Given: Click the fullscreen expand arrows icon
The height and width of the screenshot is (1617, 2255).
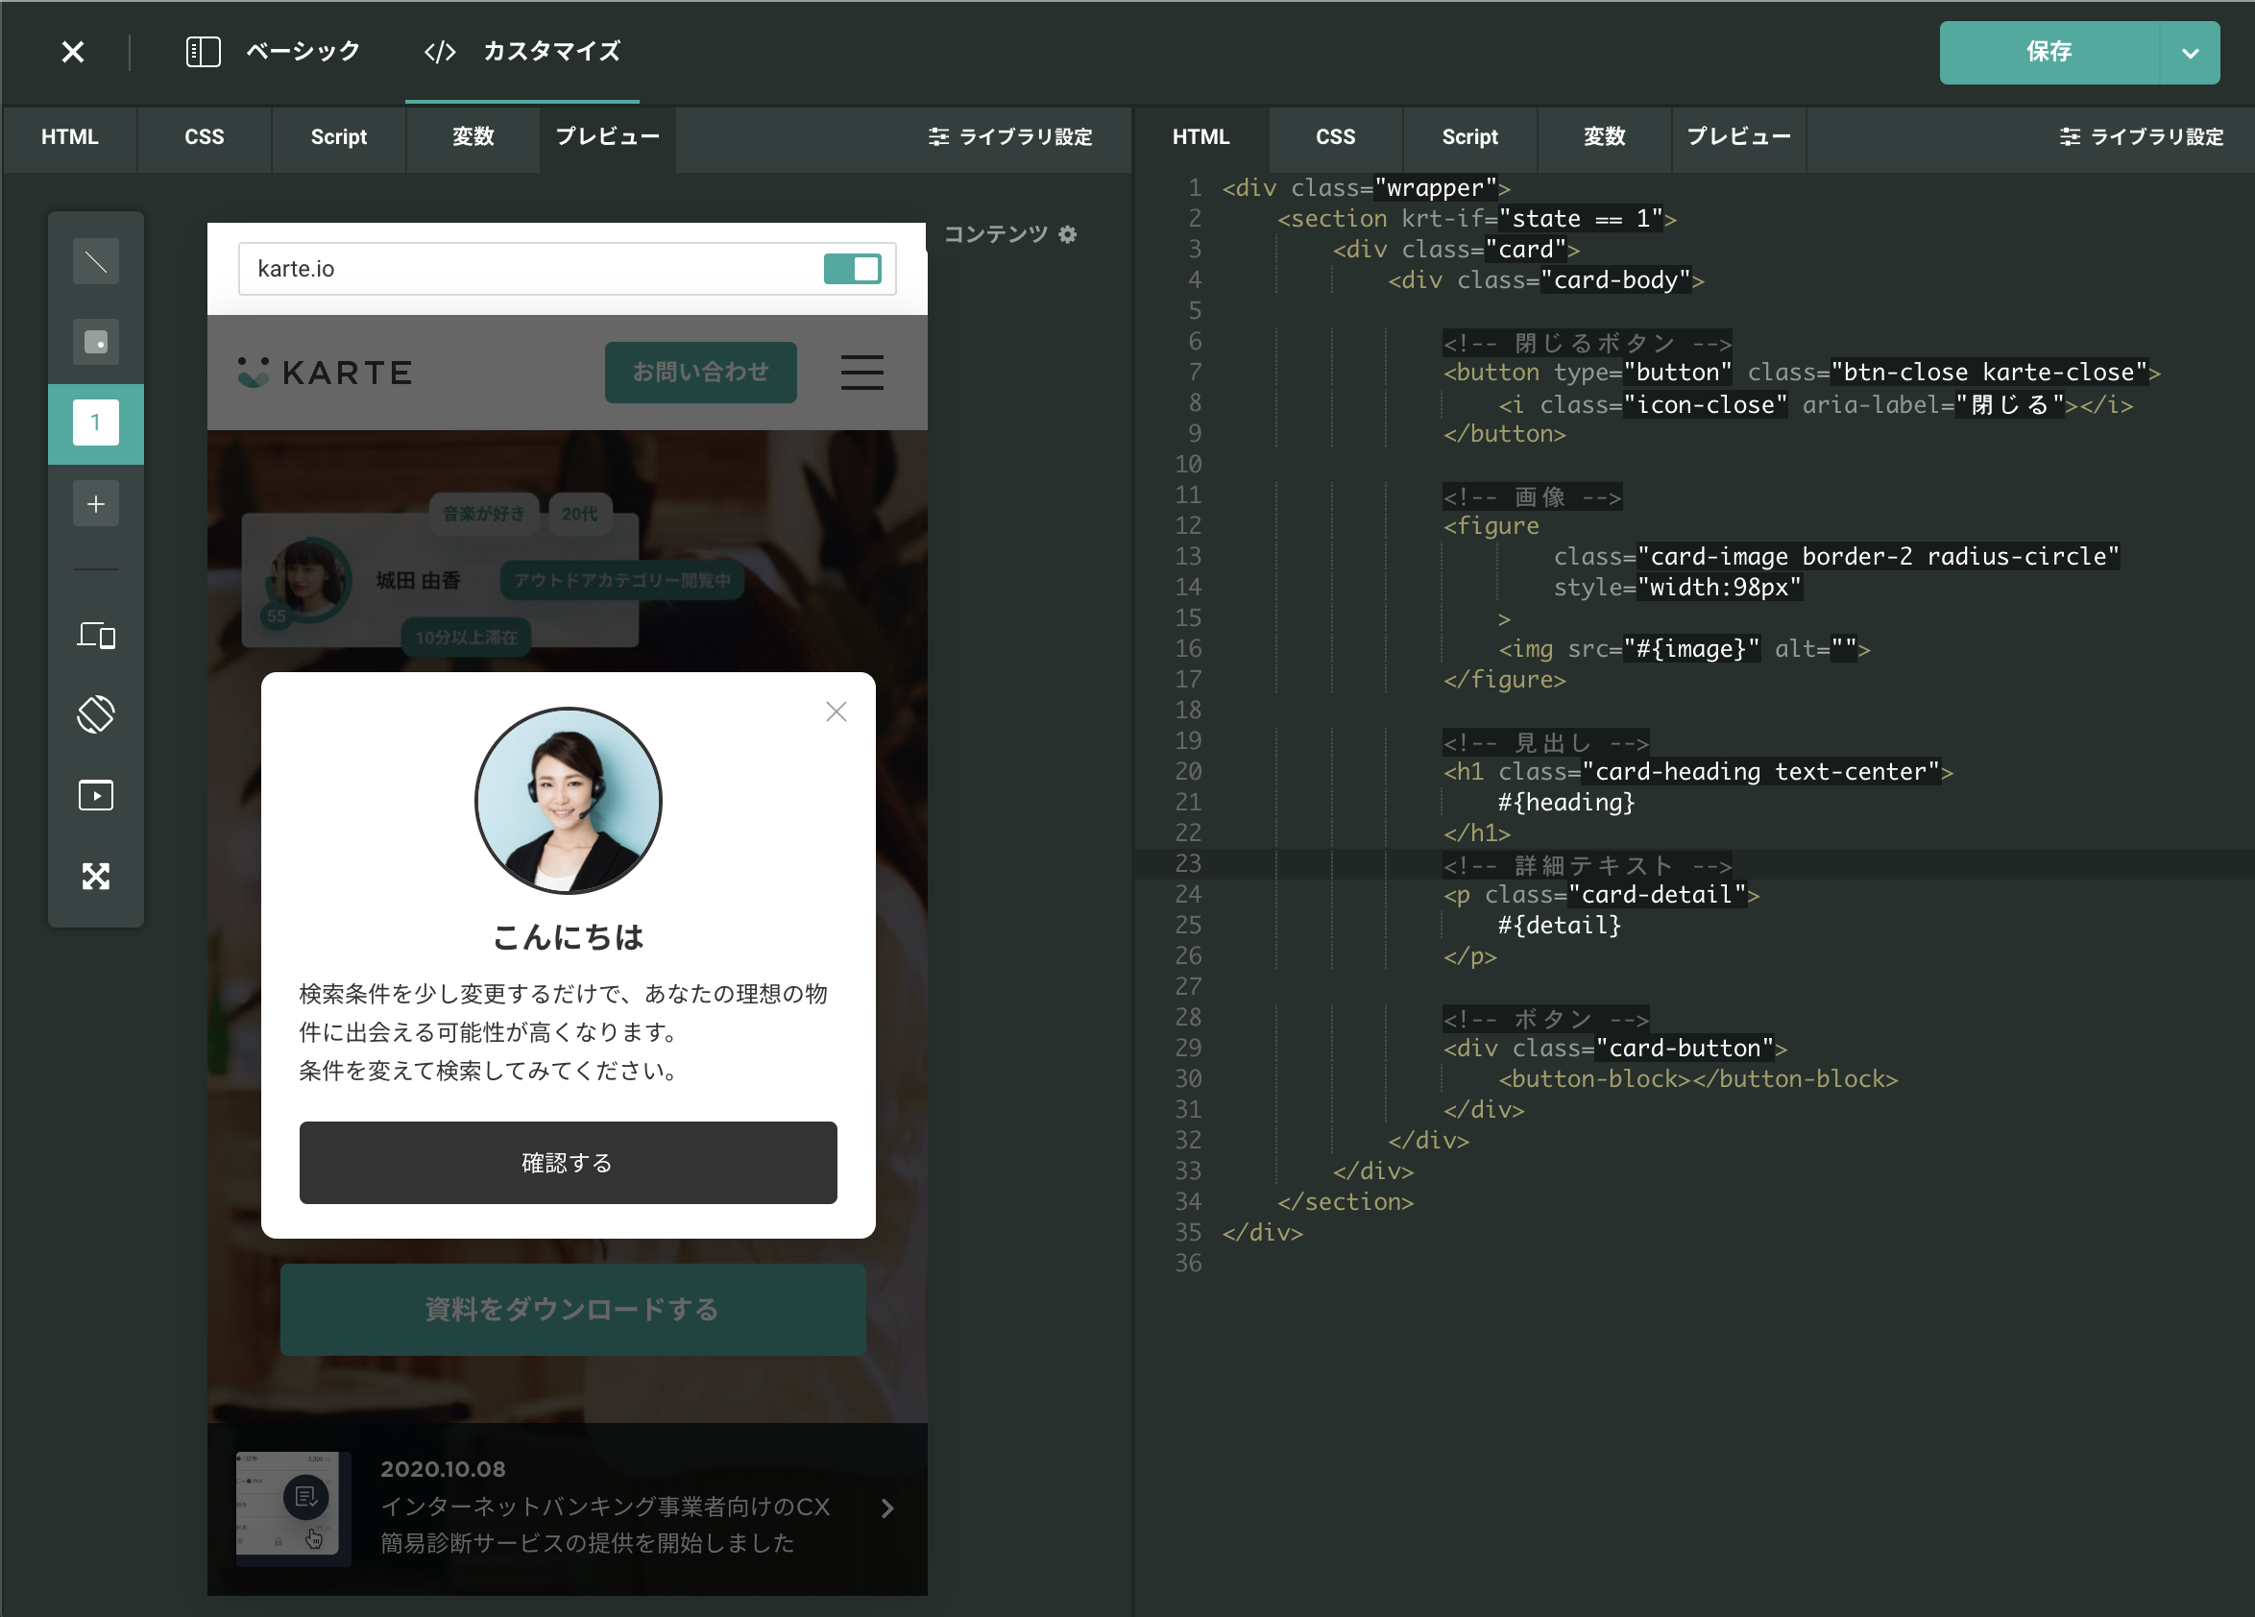Looking at the screenshot, I should (x=95, y=876).
